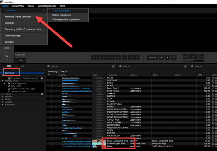The height and width of the screenshot is (151, 217).
Task: Open the Betrachten menu
Action: (x=18, y=6)
